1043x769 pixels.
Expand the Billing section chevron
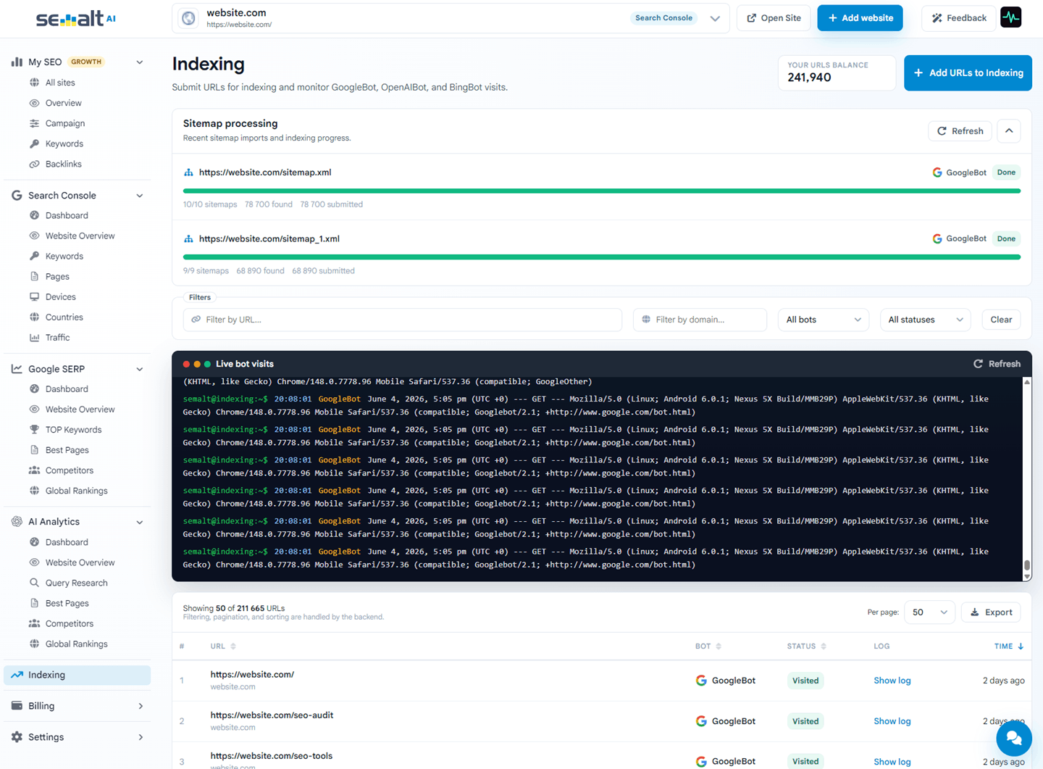click(141, 706)
